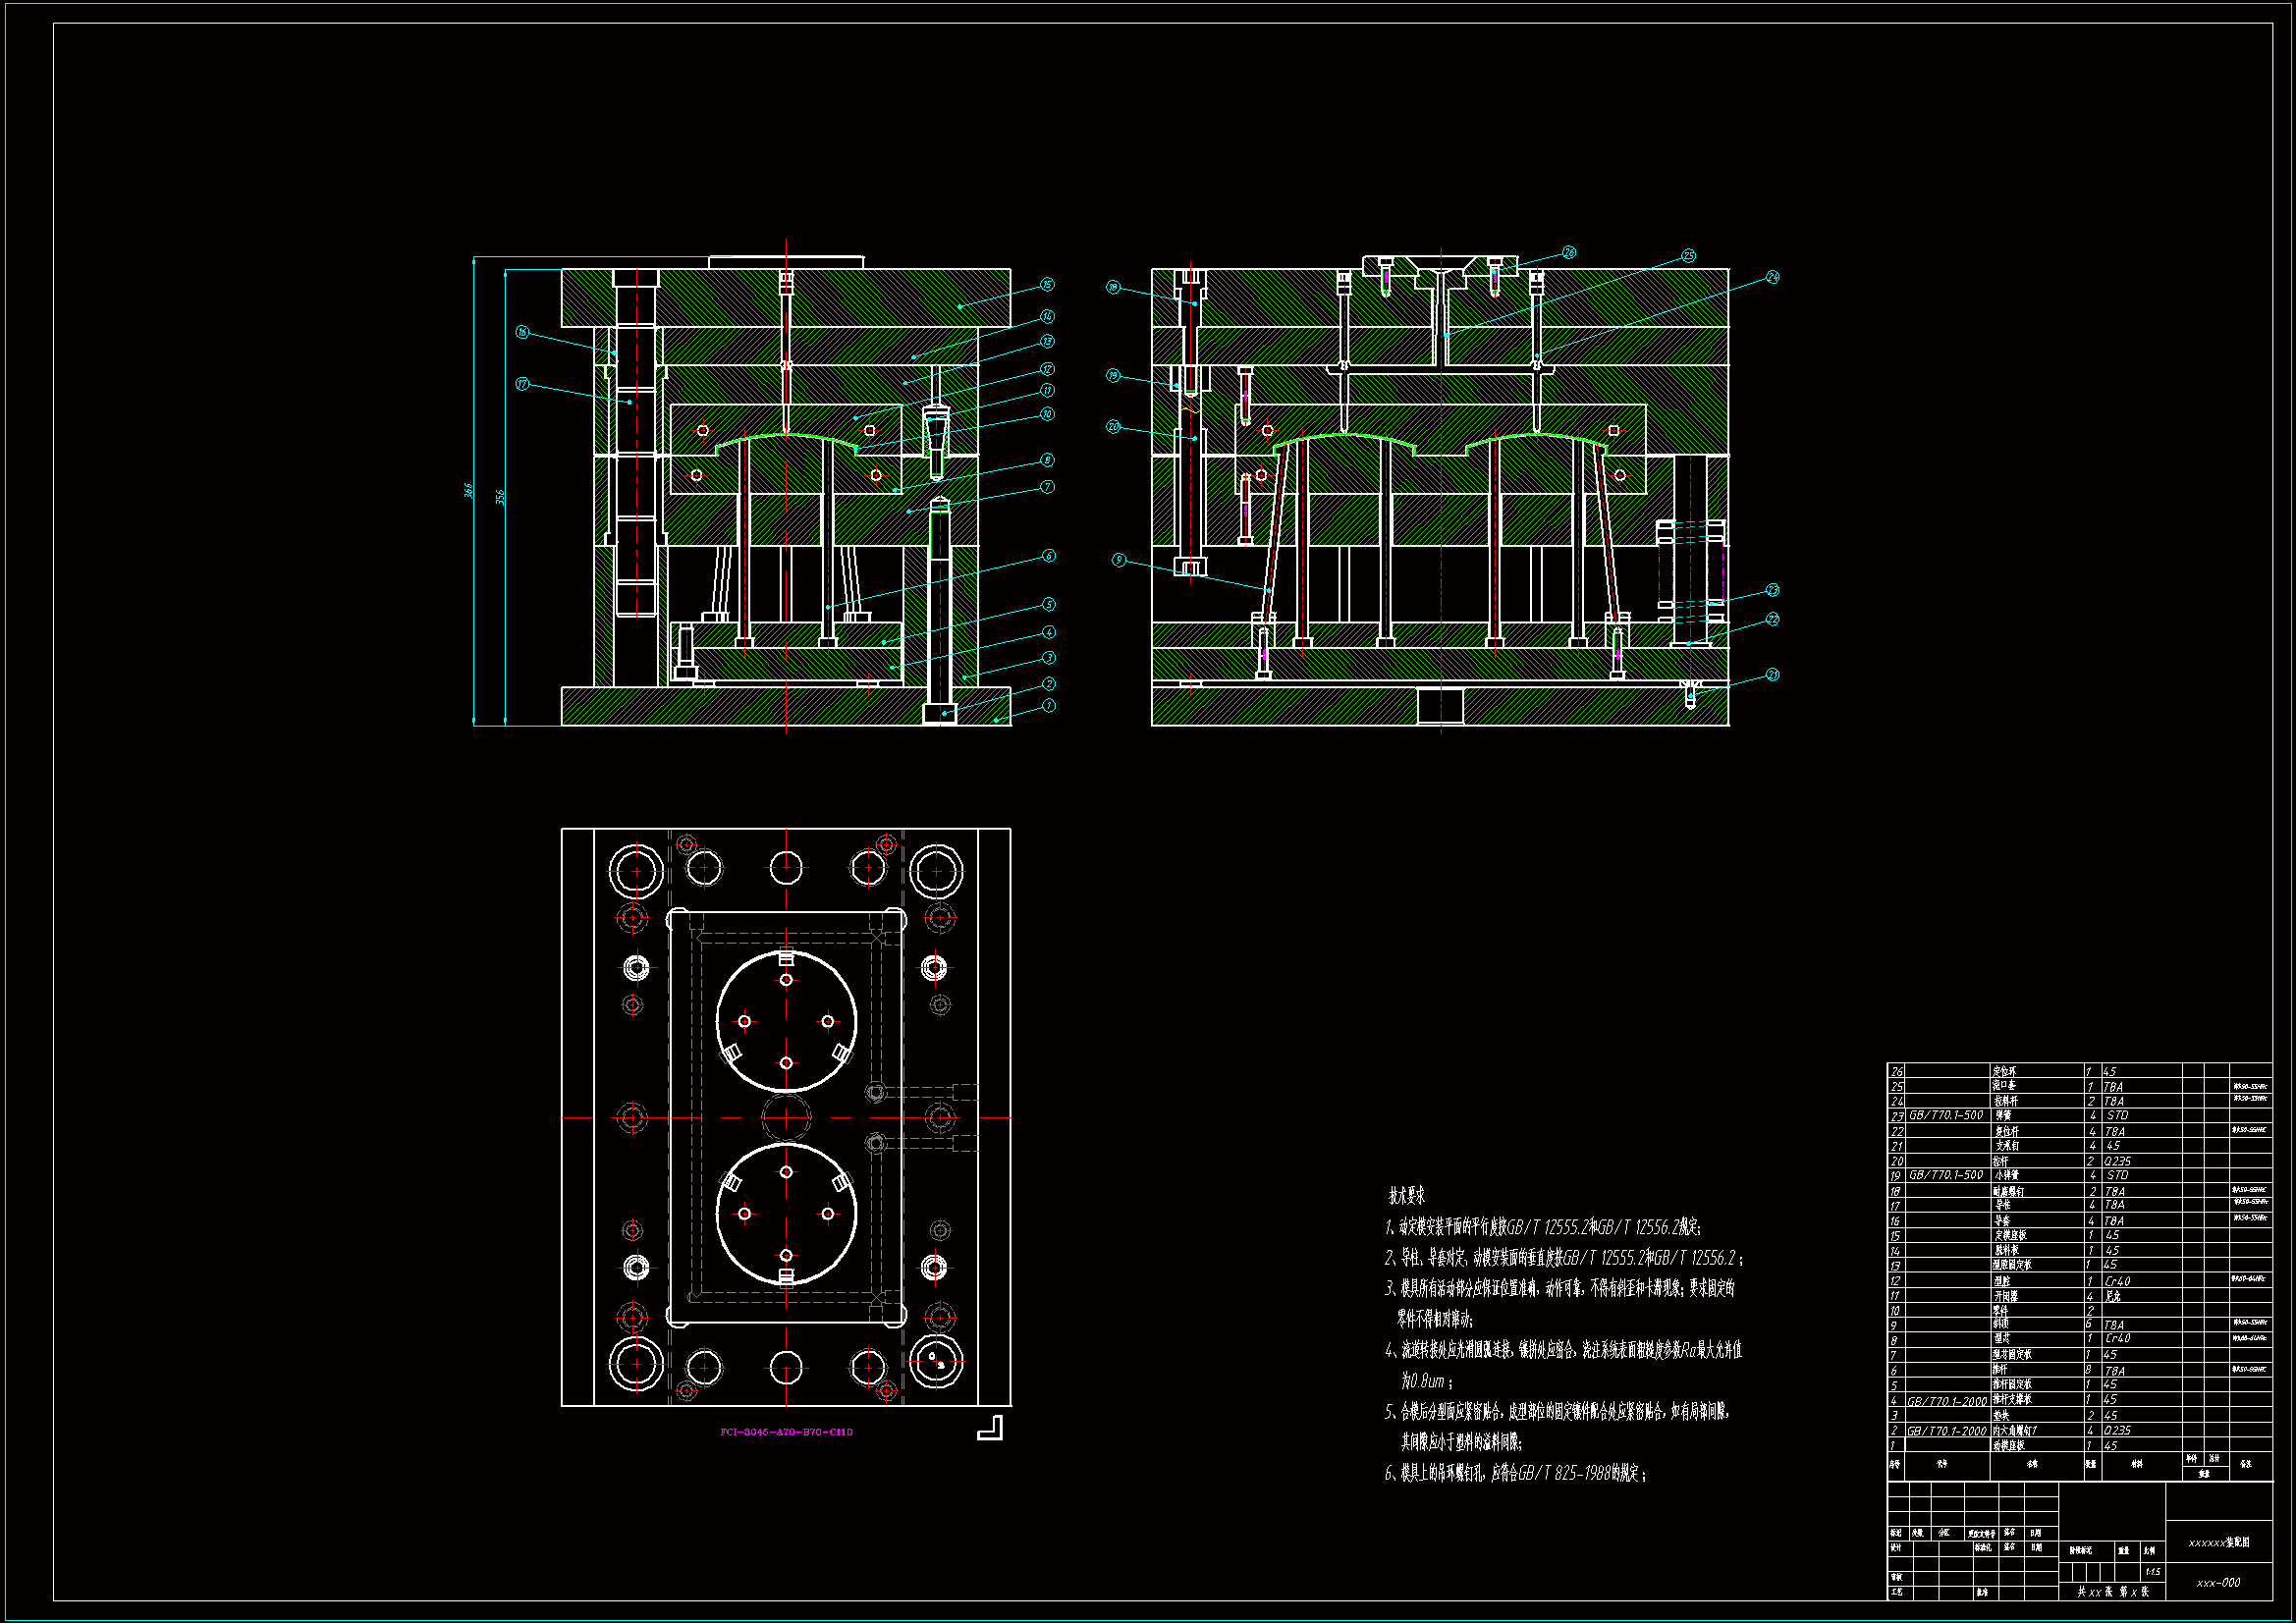Select balloon callout number 21
2296x1623 pixels.
click(1773, 675)
